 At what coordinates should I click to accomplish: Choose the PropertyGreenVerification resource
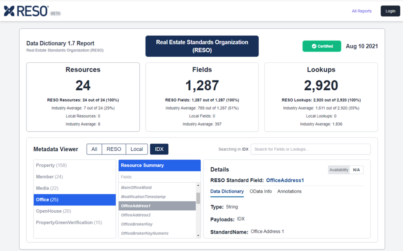[69, 223]
